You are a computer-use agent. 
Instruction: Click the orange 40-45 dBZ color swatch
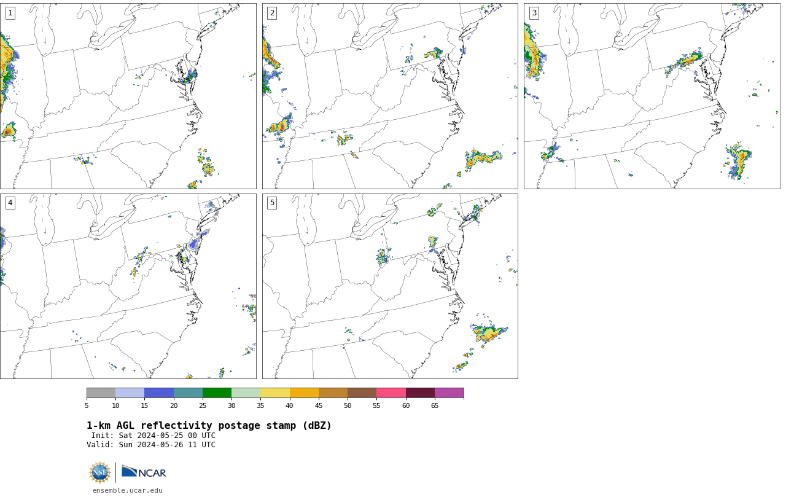coord(304,393)
